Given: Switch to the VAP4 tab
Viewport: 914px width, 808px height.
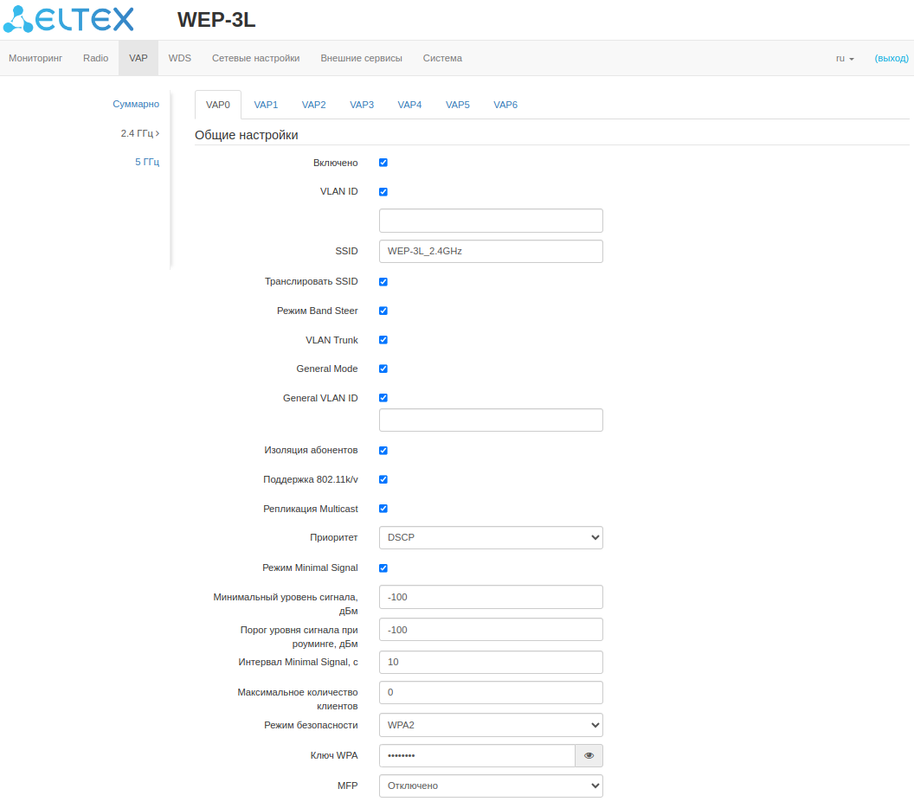Looking at the screenshot, I should [x=409, y=105].
